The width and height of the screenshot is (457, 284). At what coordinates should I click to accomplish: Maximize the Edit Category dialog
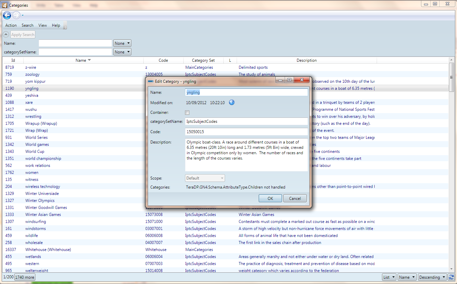(289, 80)
